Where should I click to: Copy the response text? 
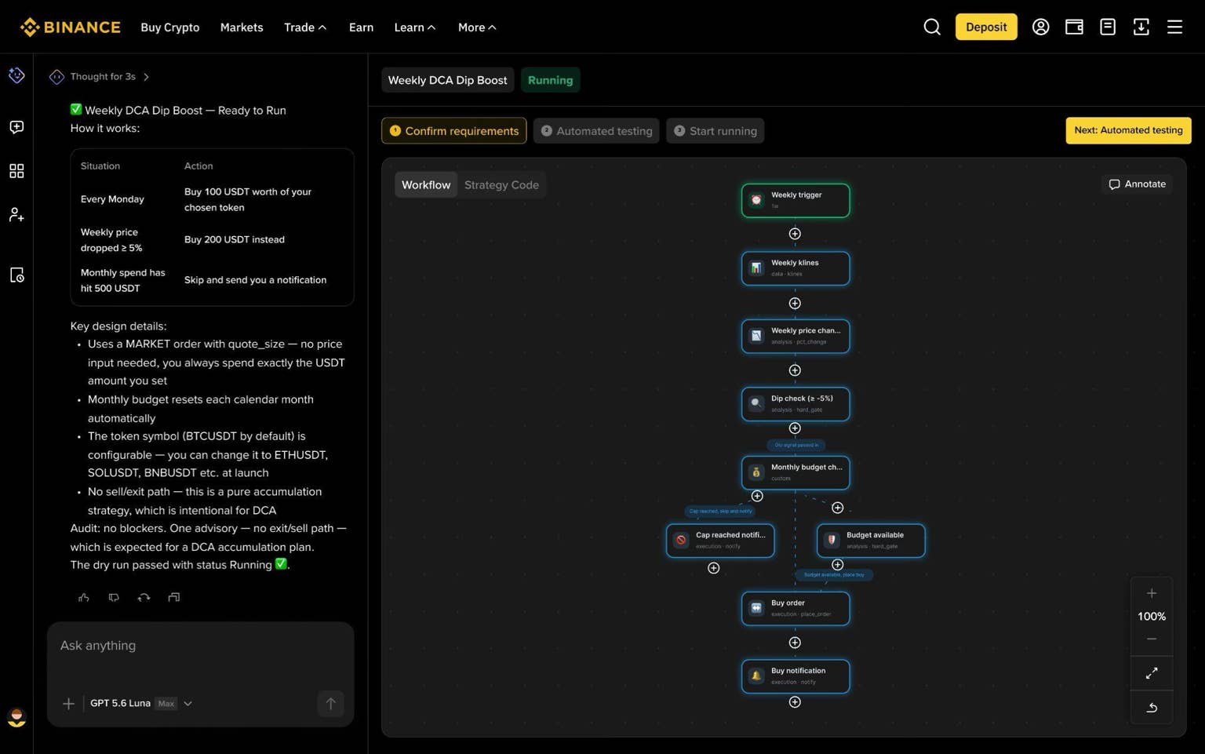click(x=174, y=598)
